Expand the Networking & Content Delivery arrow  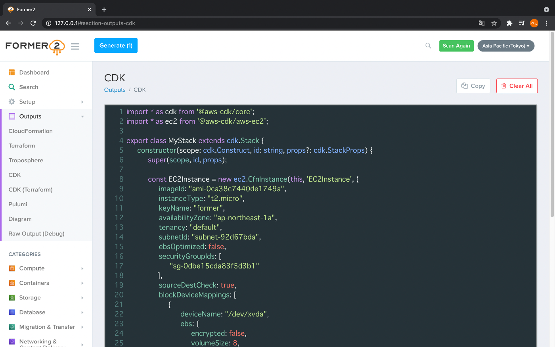[82, 344]
